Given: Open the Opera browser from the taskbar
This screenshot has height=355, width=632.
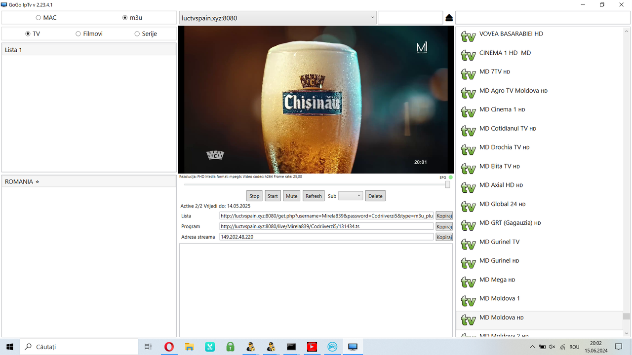Looking at the screenshot, I should 169,347.
